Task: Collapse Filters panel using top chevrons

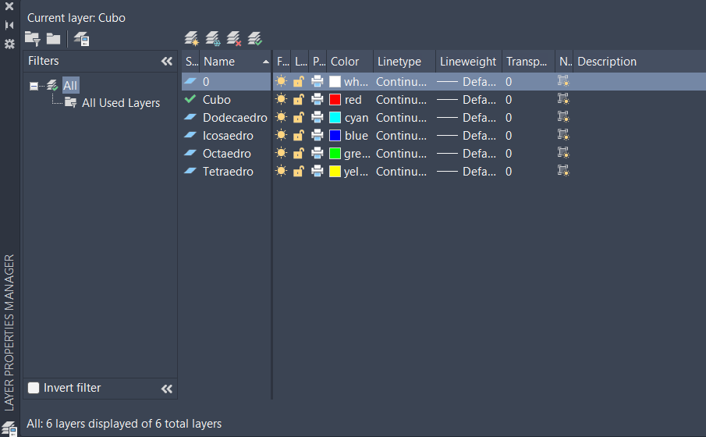Action: click(x=166, y=61)
